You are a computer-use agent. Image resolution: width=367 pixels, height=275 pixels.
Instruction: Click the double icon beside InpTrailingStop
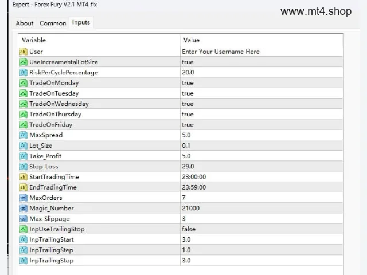pyautogui.click(x=23, y=260)
